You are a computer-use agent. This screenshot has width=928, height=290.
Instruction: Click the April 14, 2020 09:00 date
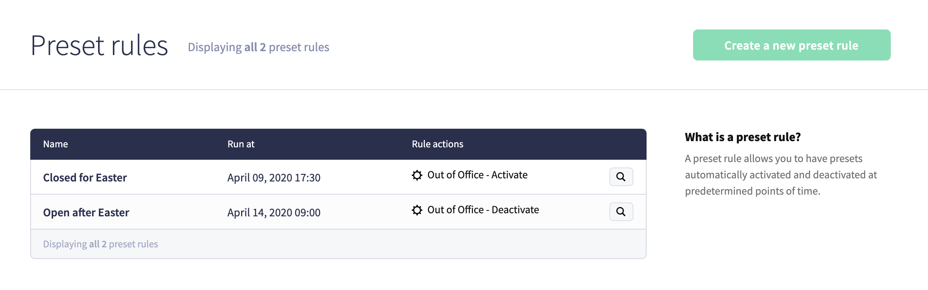274,212
